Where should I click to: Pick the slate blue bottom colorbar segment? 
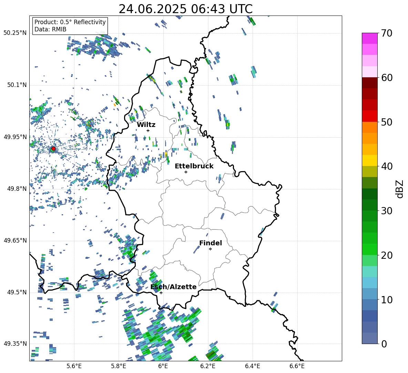coord(369,338)
